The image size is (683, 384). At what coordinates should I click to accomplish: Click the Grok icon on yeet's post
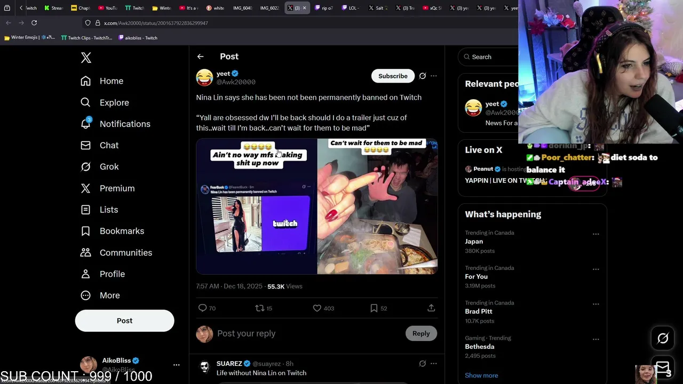422,76
